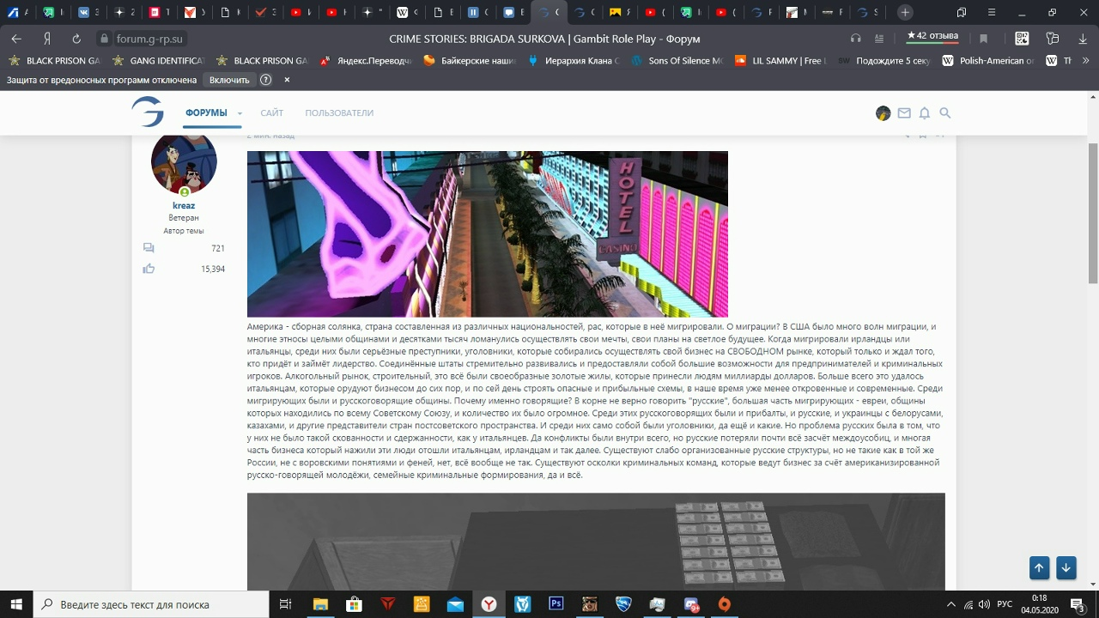
Task: Open forum private messages envelope icon
Action: click(904, 113)
